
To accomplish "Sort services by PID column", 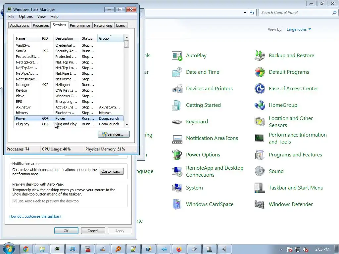I will point(46,38).
